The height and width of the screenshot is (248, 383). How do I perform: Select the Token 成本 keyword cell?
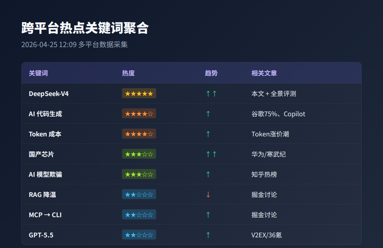(45, 134)
